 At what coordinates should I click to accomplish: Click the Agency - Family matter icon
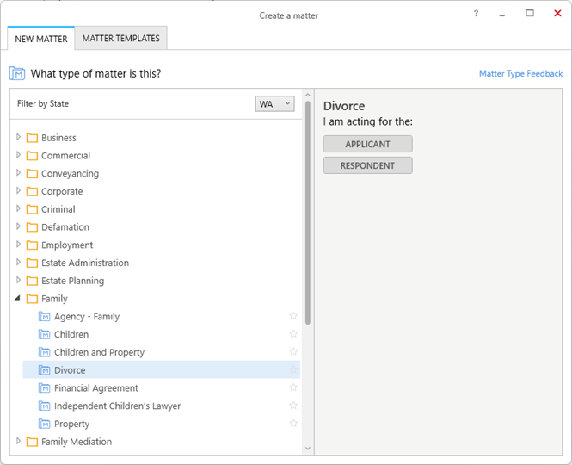coord(44,316)
